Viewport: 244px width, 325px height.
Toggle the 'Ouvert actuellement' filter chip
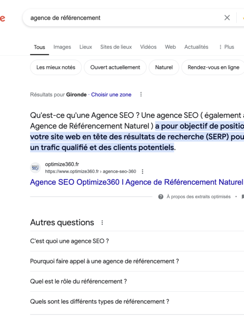pos(115,67)
